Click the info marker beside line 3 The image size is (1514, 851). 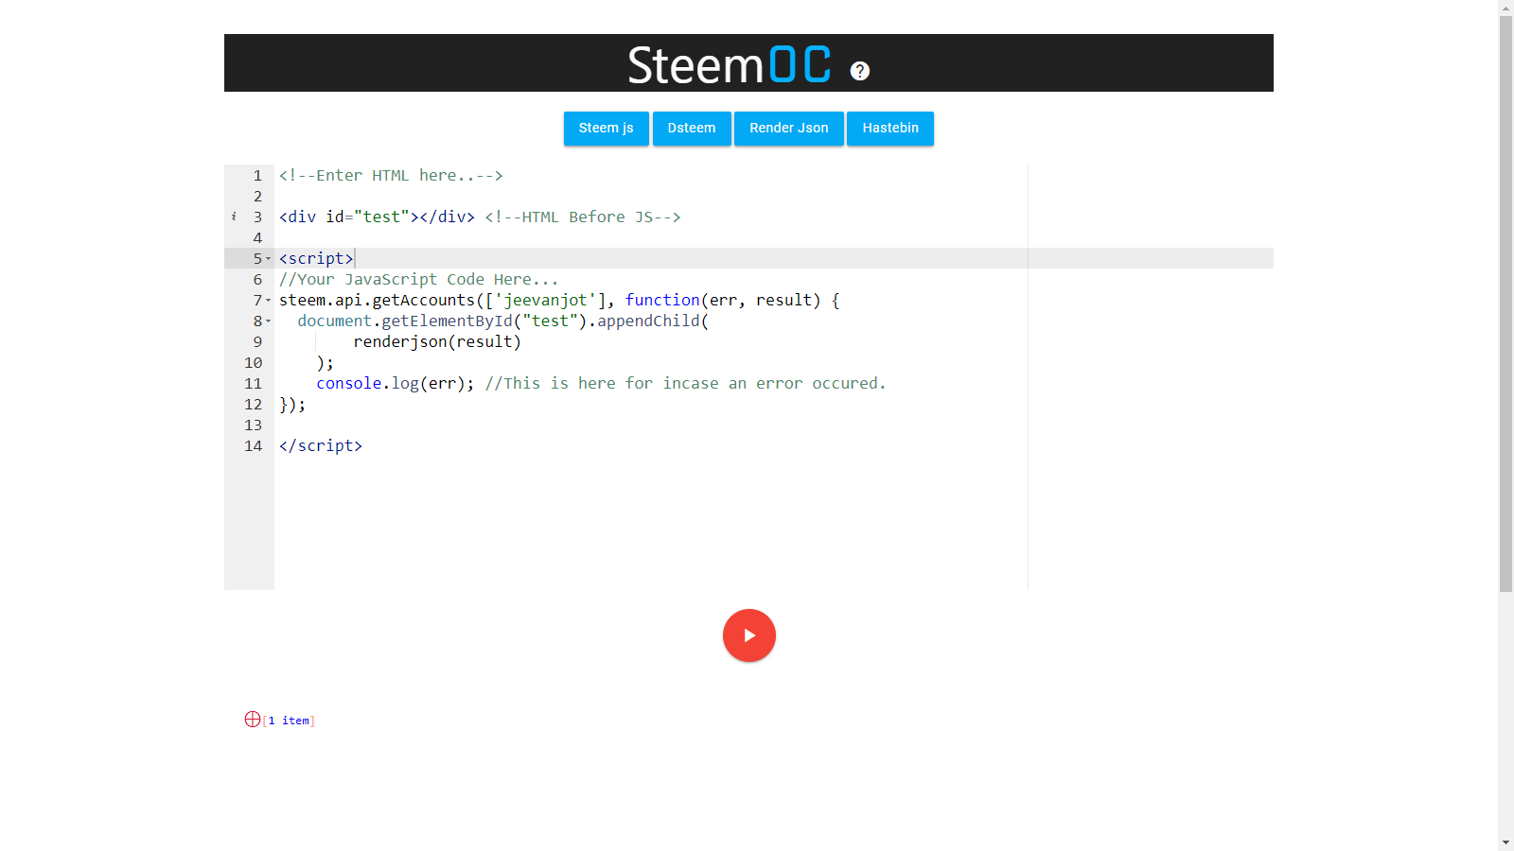pyautogui.click(x=234, y=217)
